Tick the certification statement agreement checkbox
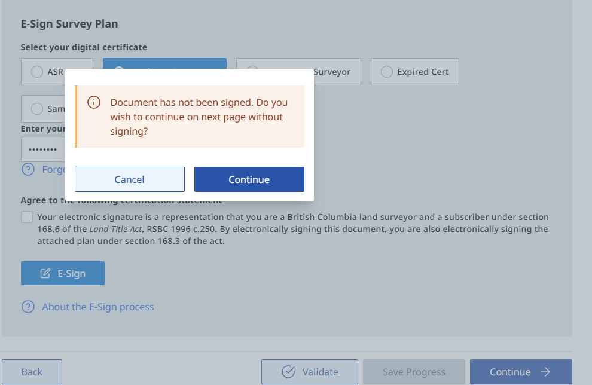592x385 pixels. 27,217
